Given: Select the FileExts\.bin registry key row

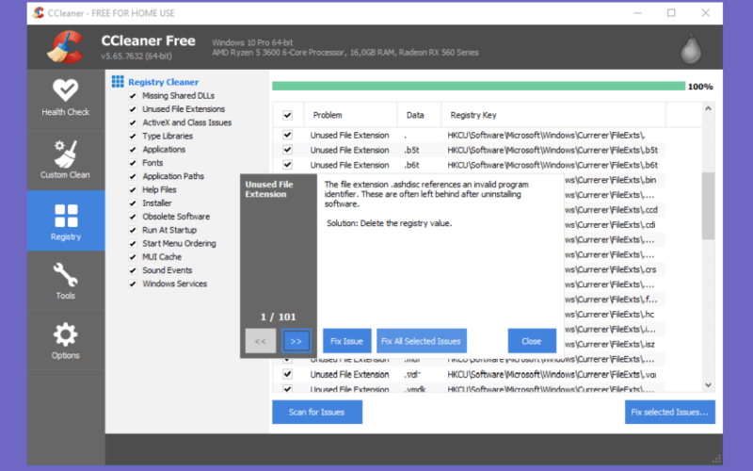Looking at the screenshot, I should [x=611, y=180].
